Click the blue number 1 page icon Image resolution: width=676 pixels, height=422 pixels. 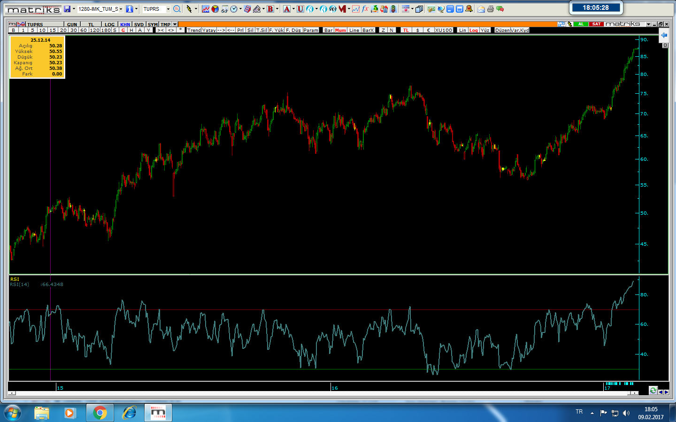[130, 9]
